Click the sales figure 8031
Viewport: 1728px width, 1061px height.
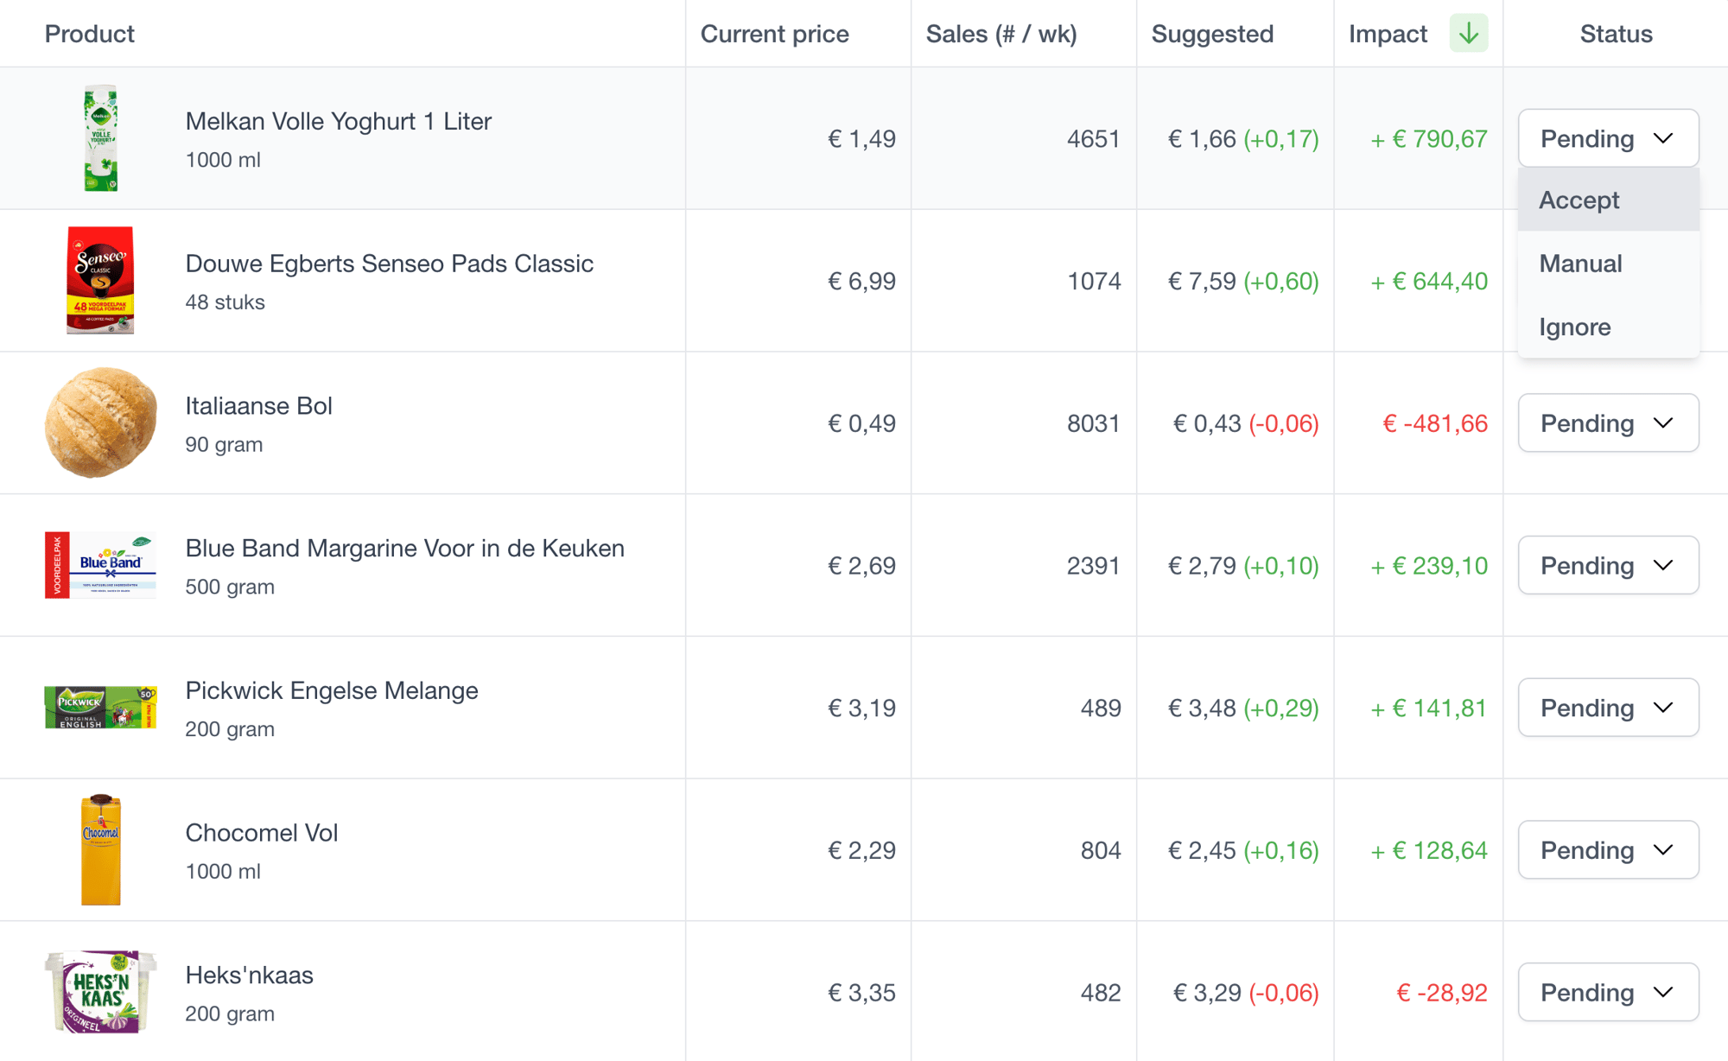[1093, 423]
